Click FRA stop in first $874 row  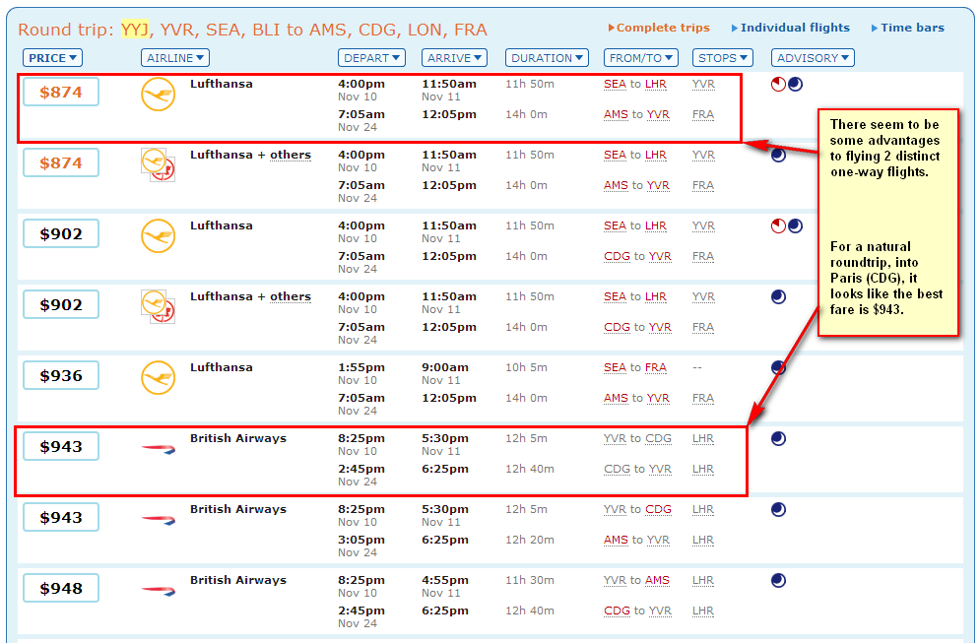(703, 115)
